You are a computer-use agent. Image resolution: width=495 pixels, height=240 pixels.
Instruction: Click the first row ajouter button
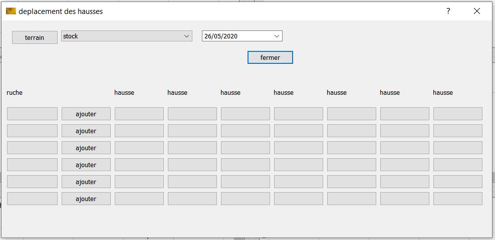click(x=86, y=114)
